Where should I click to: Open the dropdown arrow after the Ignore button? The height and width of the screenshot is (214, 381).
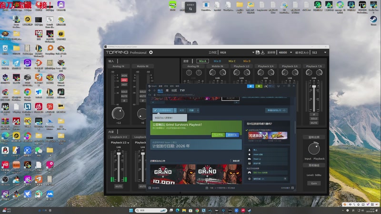click(198, 110)
